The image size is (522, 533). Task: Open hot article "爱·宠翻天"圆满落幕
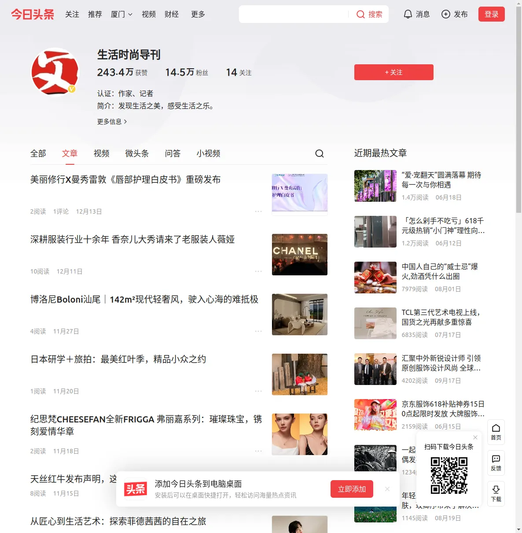pyautogui.click(x=441, y=180)
